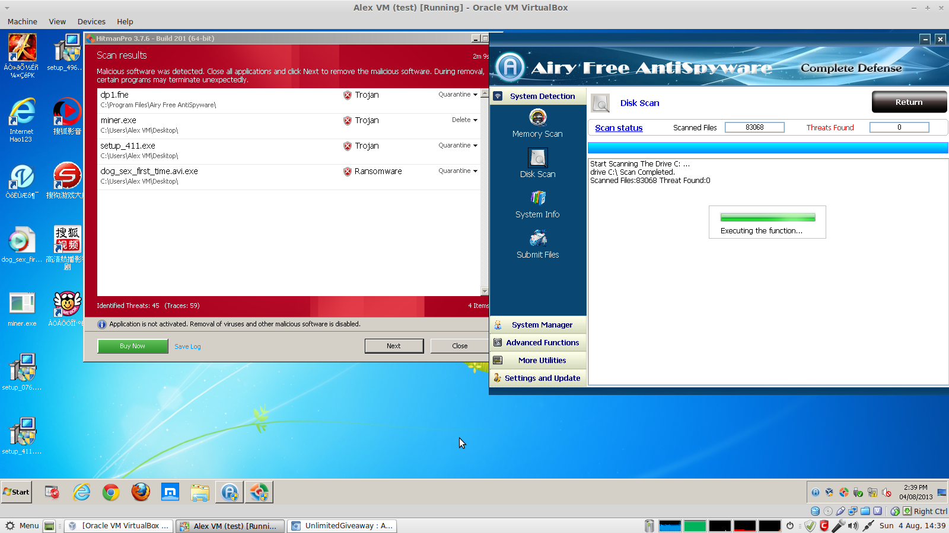
Task: Open Submit Files in Airy sidebar
Action: [x=537, y=245]
